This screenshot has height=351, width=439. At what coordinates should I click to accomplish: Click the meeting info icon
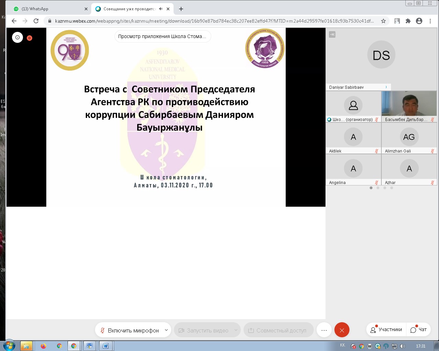(17, 37)
